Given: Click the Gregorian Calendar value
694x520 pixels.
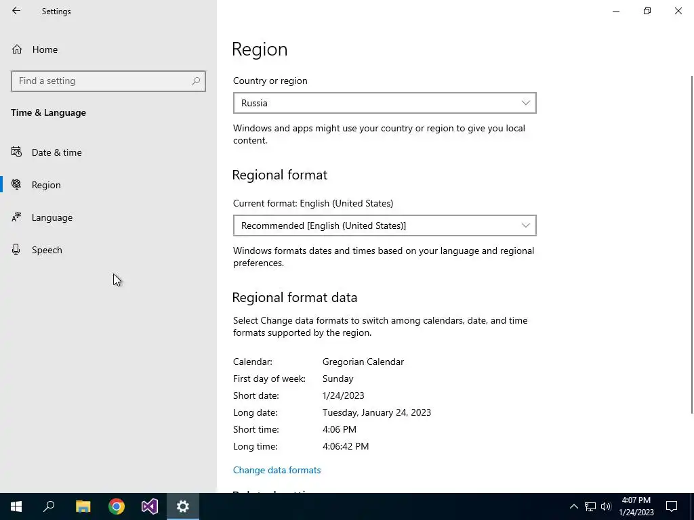Looking at the screenshot, I should click(363, 362).
